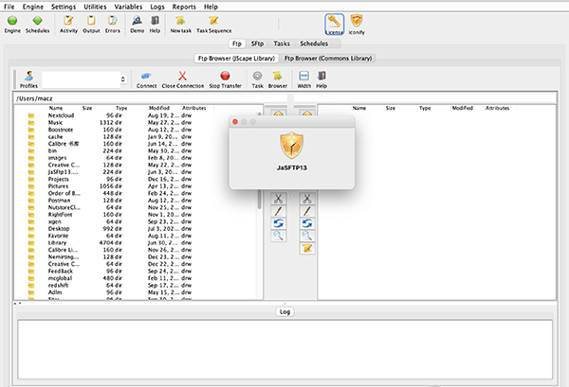Click the remote-side magnifier search icon
The height and width of the screenshot is (387, 569).
click(307, 236)
